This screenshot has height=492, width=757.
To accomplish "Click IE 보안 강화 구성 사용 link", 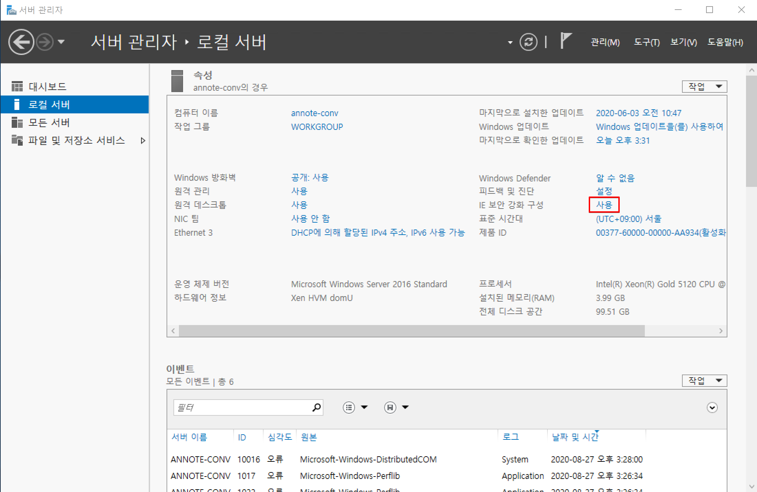I will (x=604, y=205).
